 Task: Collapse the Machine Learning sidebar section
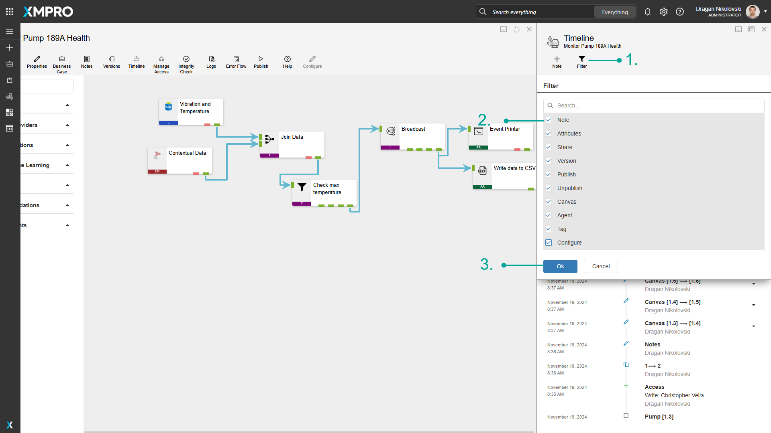point(67,165)
